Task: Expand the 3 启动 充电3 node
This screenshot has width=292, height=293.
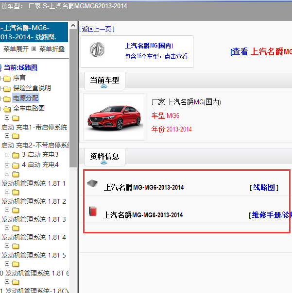Action: coord(7,155)
